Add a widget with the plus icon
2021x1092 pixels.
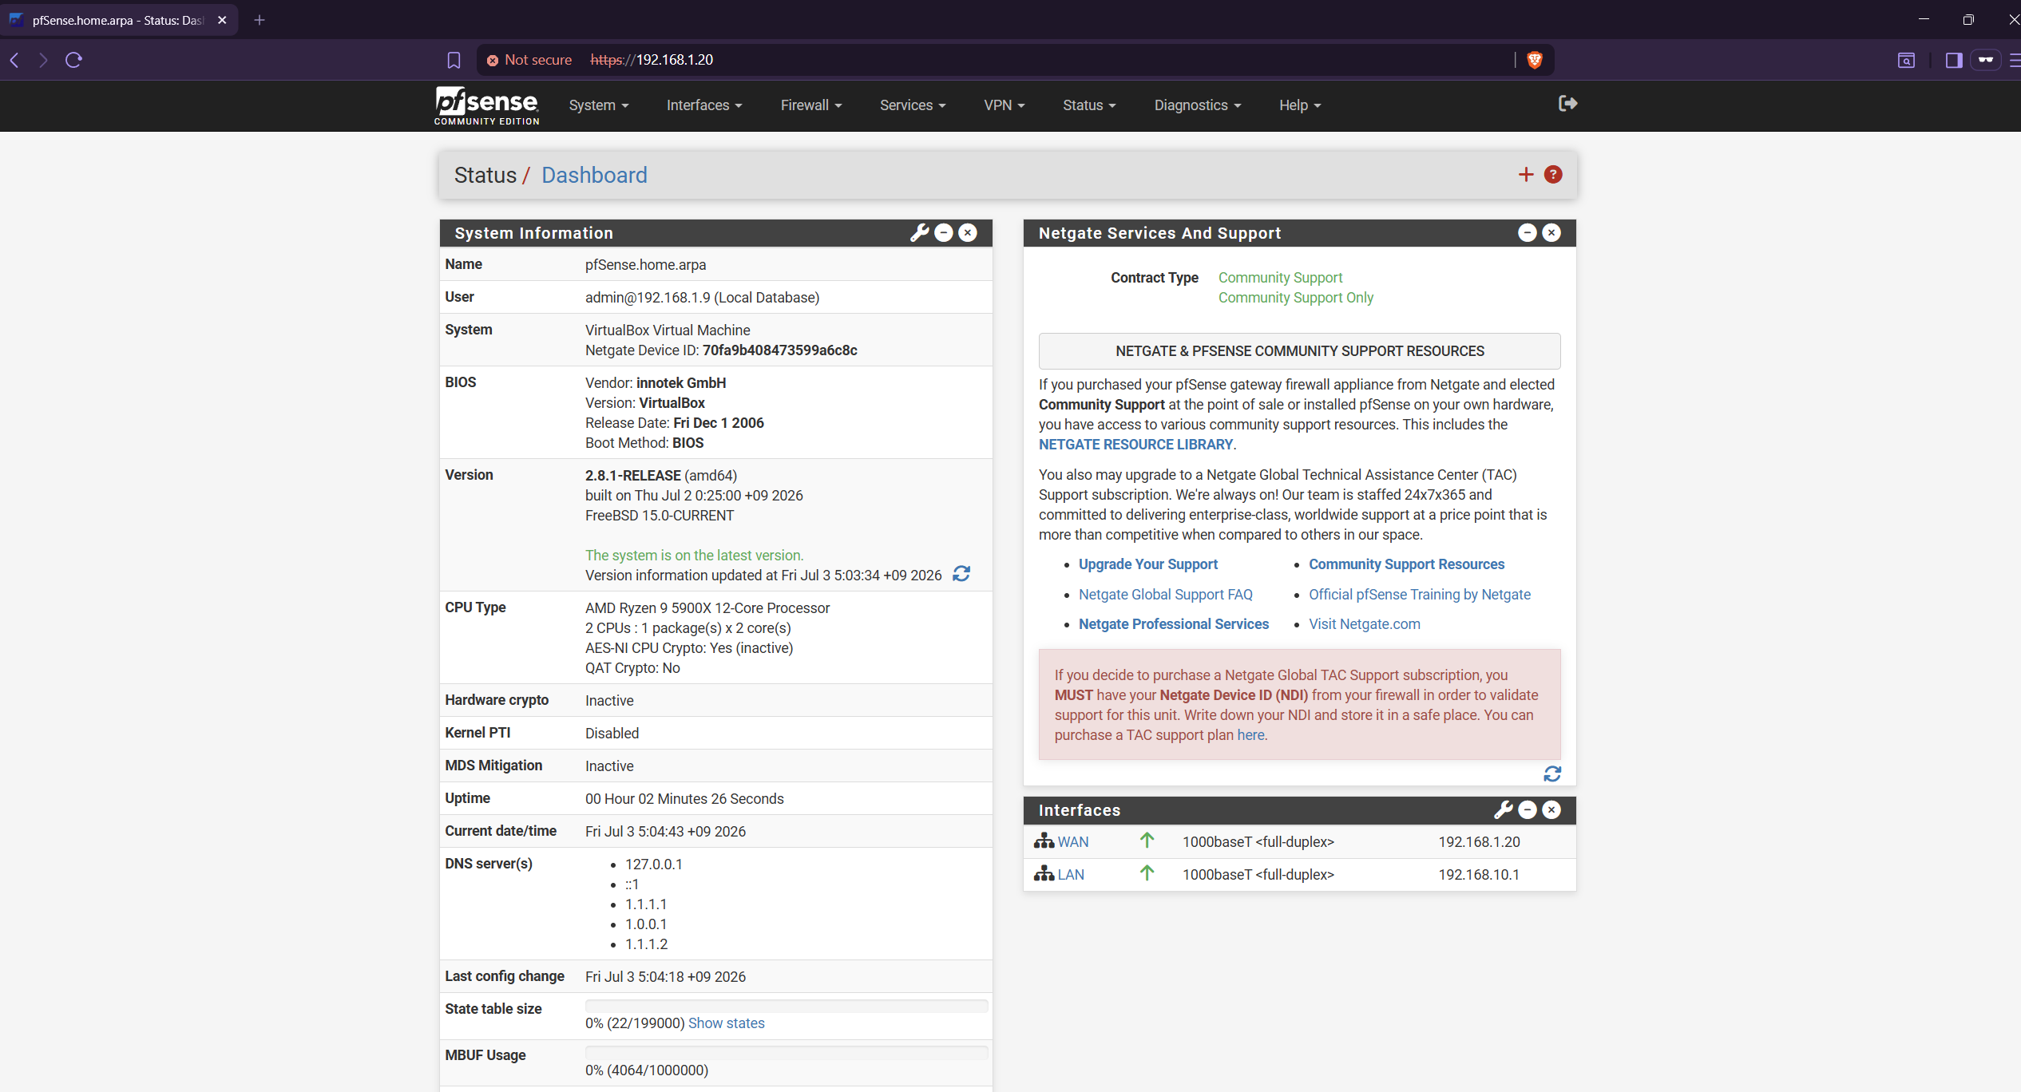point(1526,175)
